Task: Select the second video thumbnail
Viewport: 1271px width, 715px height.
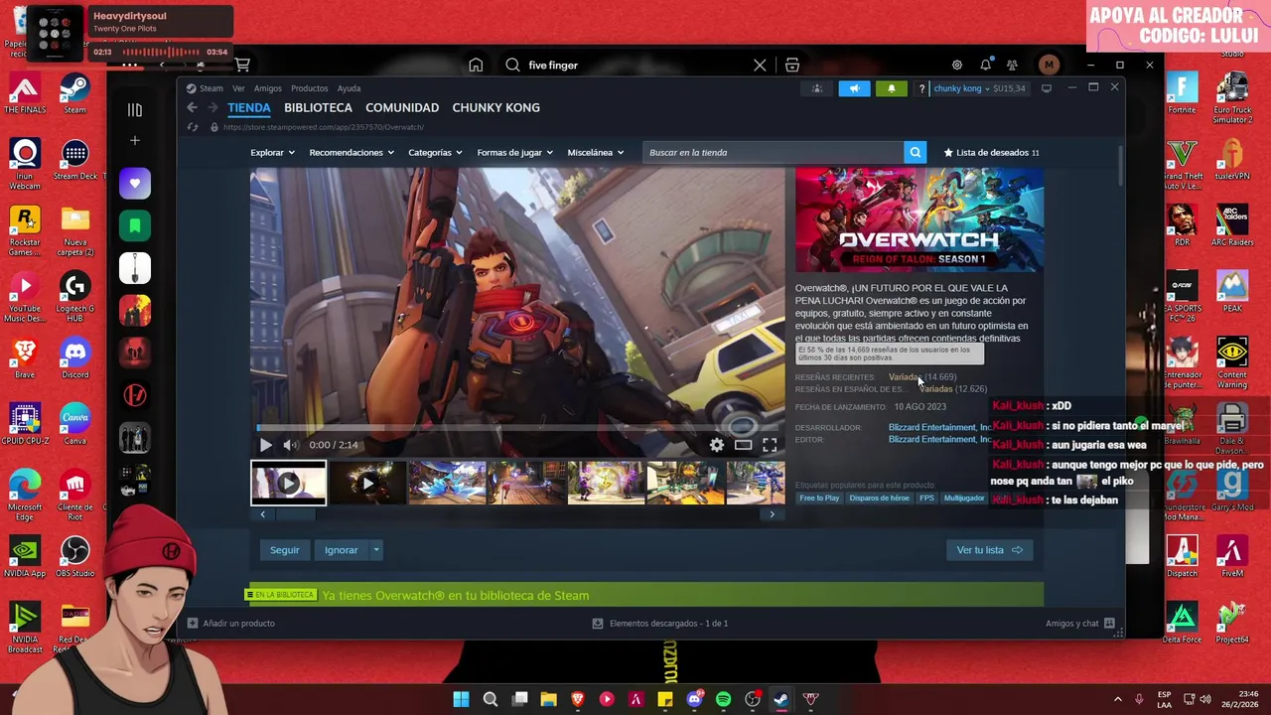Action: [x=367, y=484]
